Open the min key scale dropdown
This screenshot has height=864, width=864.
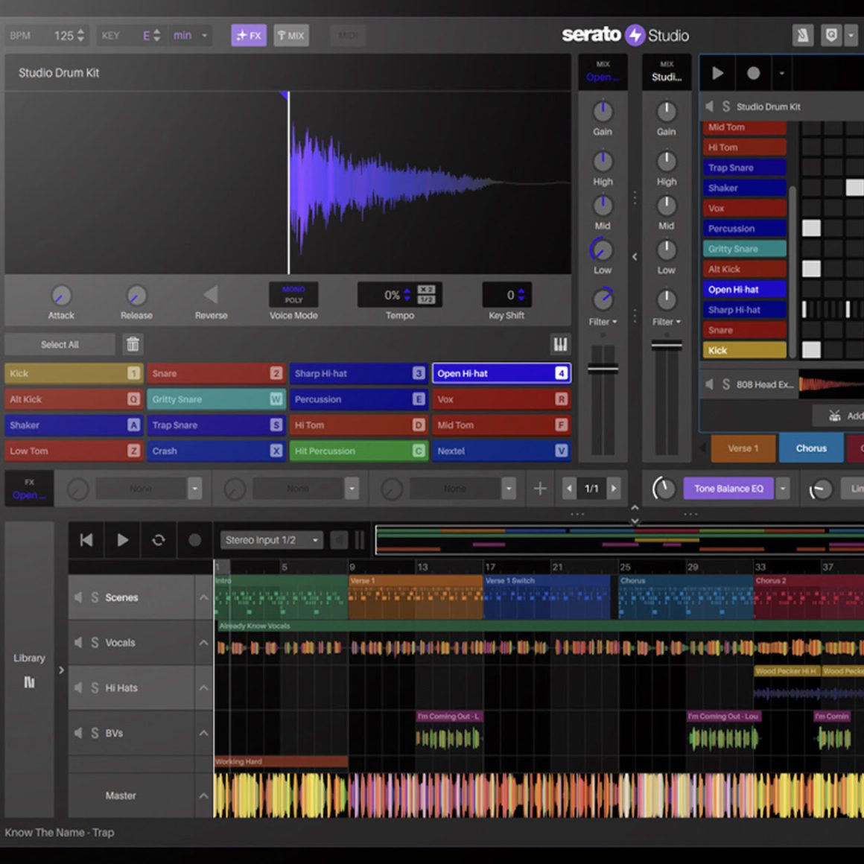coord(188,35)
